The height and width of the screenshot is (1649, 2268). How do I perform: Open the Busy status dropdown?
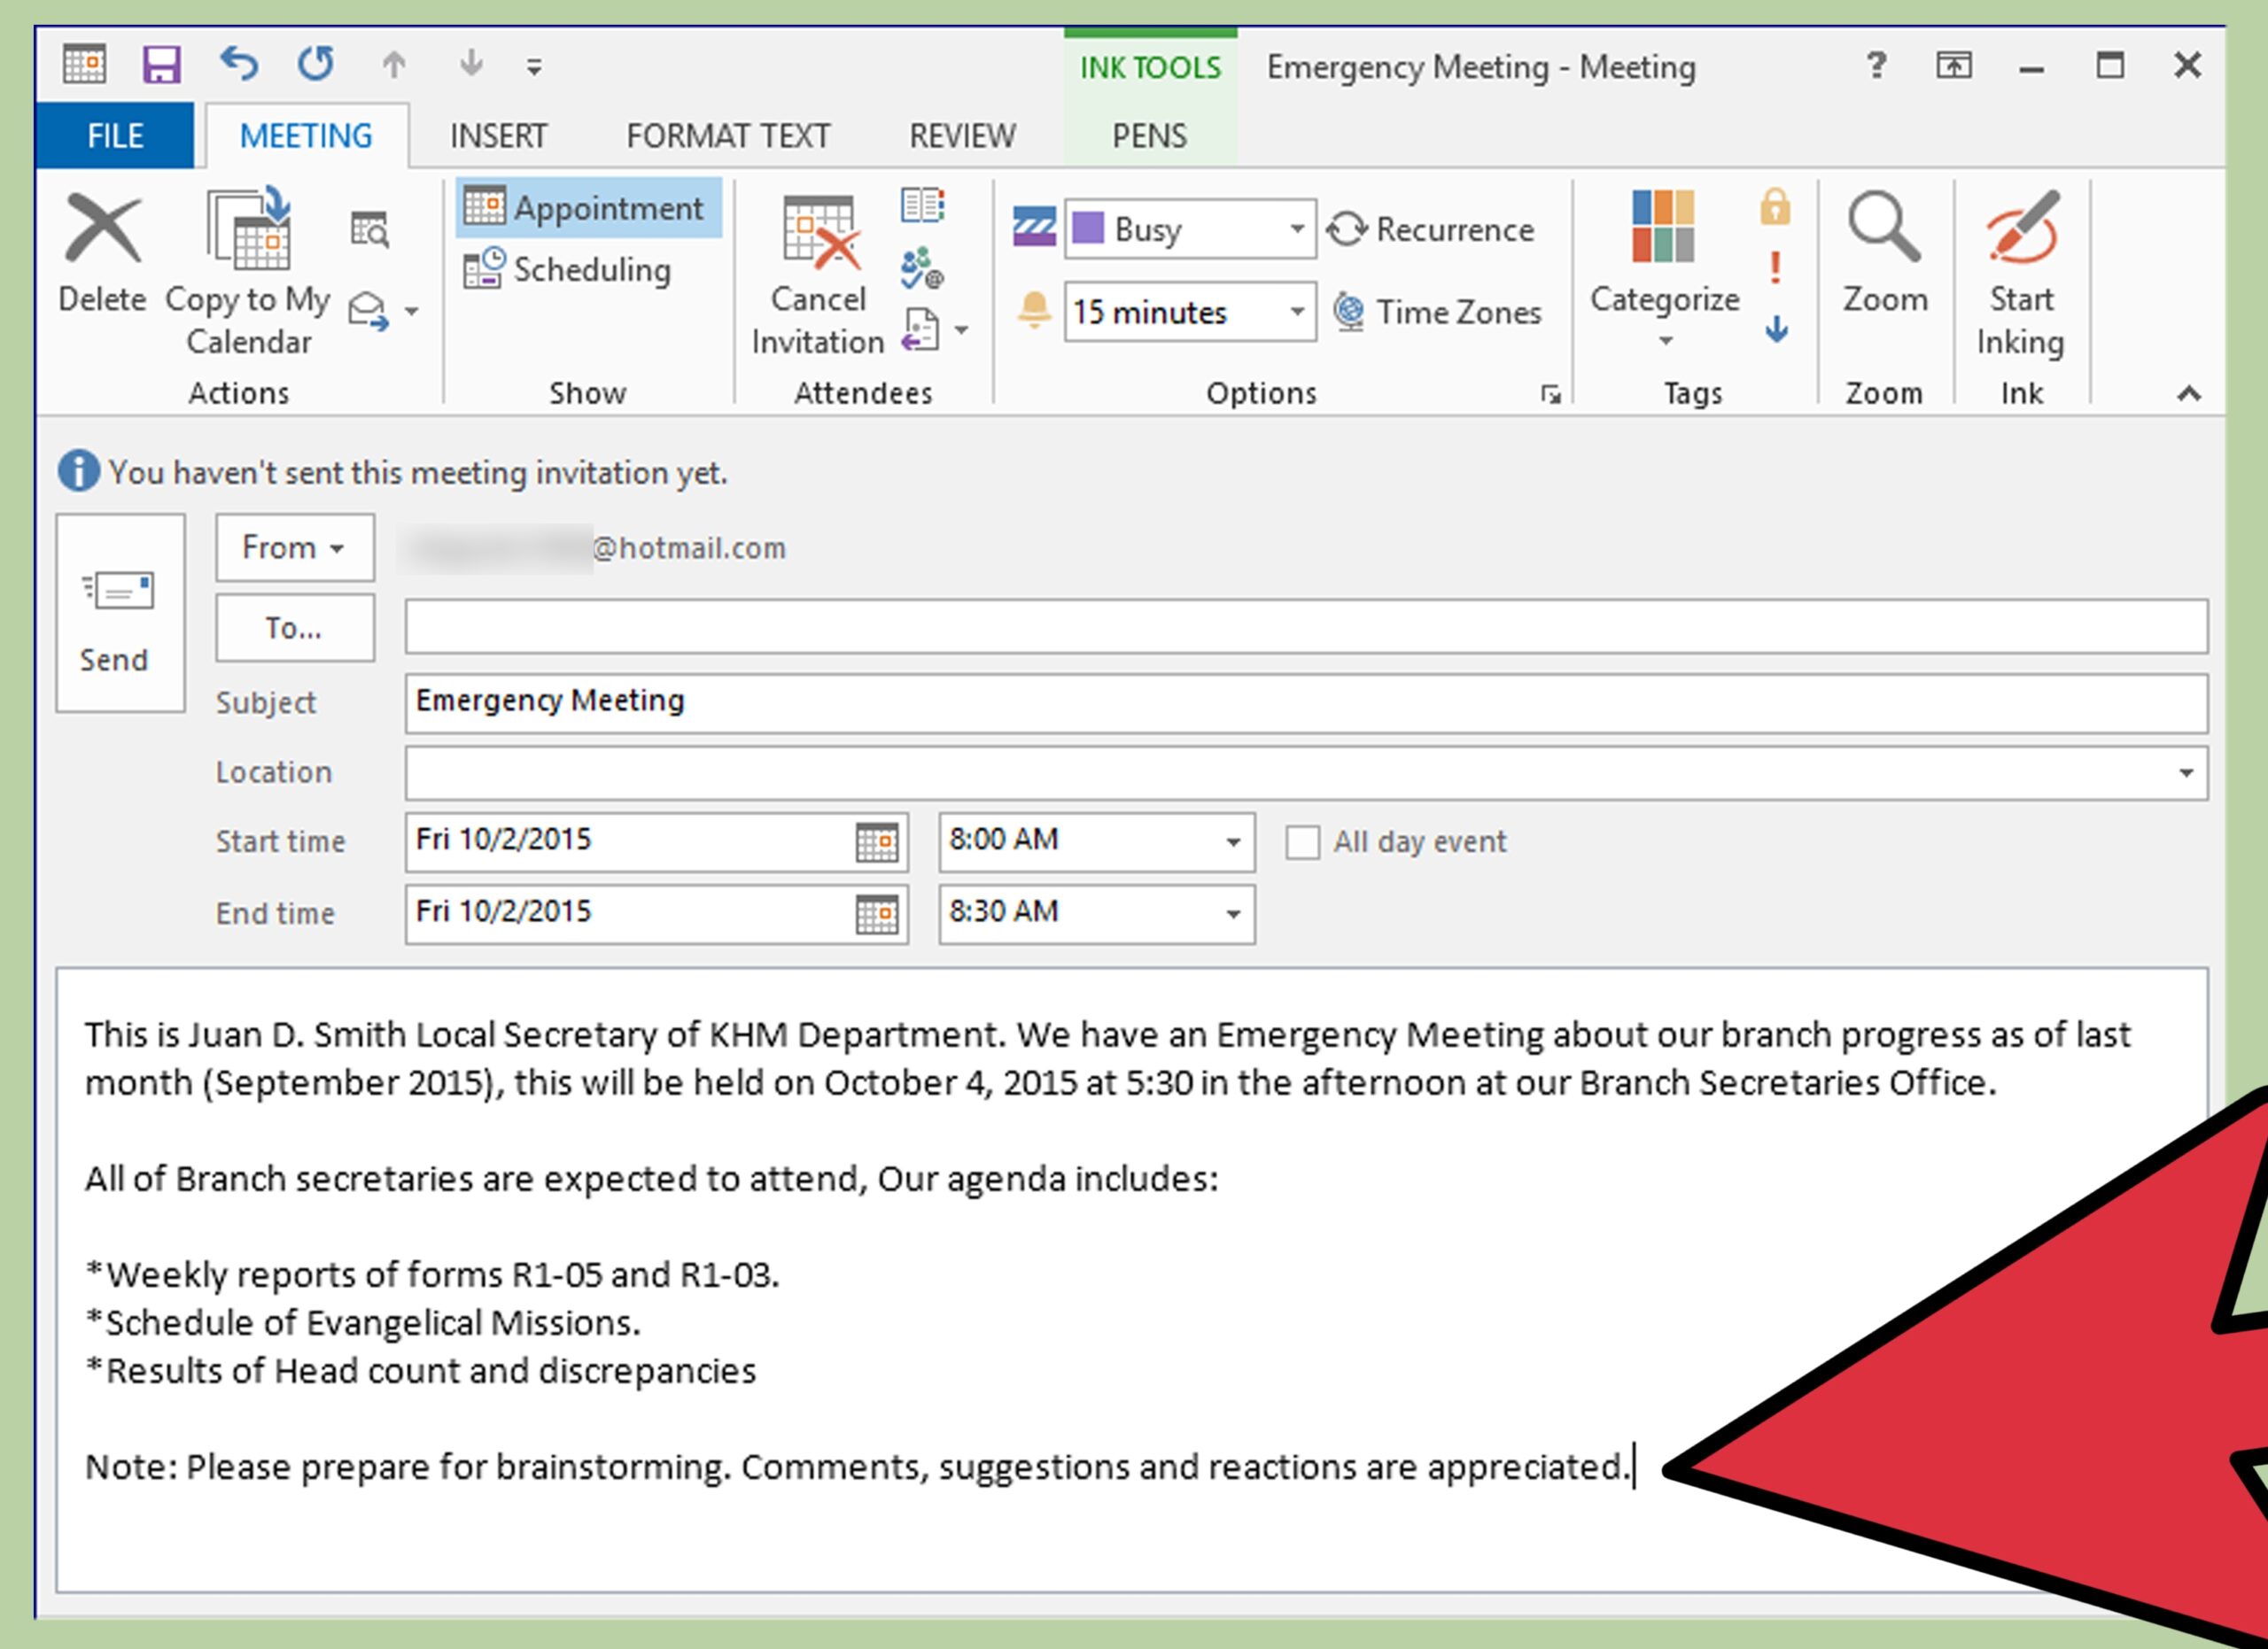[1299, 228]
